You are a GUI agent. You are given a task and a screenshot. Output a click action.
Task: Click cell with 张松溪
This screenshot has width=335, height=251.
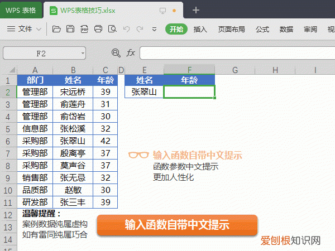tap(73, 129)
